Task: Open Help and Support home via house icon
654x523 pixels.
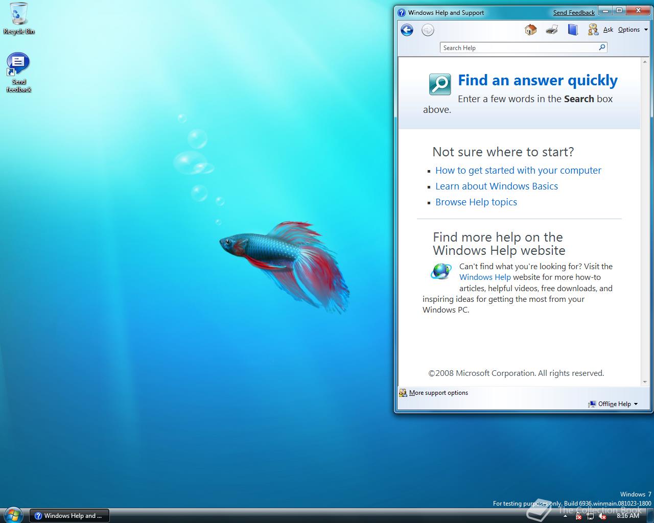Action: [530, 30]
